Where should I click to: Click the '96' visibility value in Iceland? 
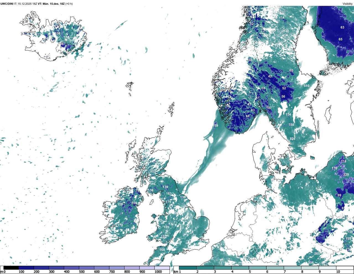[62, 44]
